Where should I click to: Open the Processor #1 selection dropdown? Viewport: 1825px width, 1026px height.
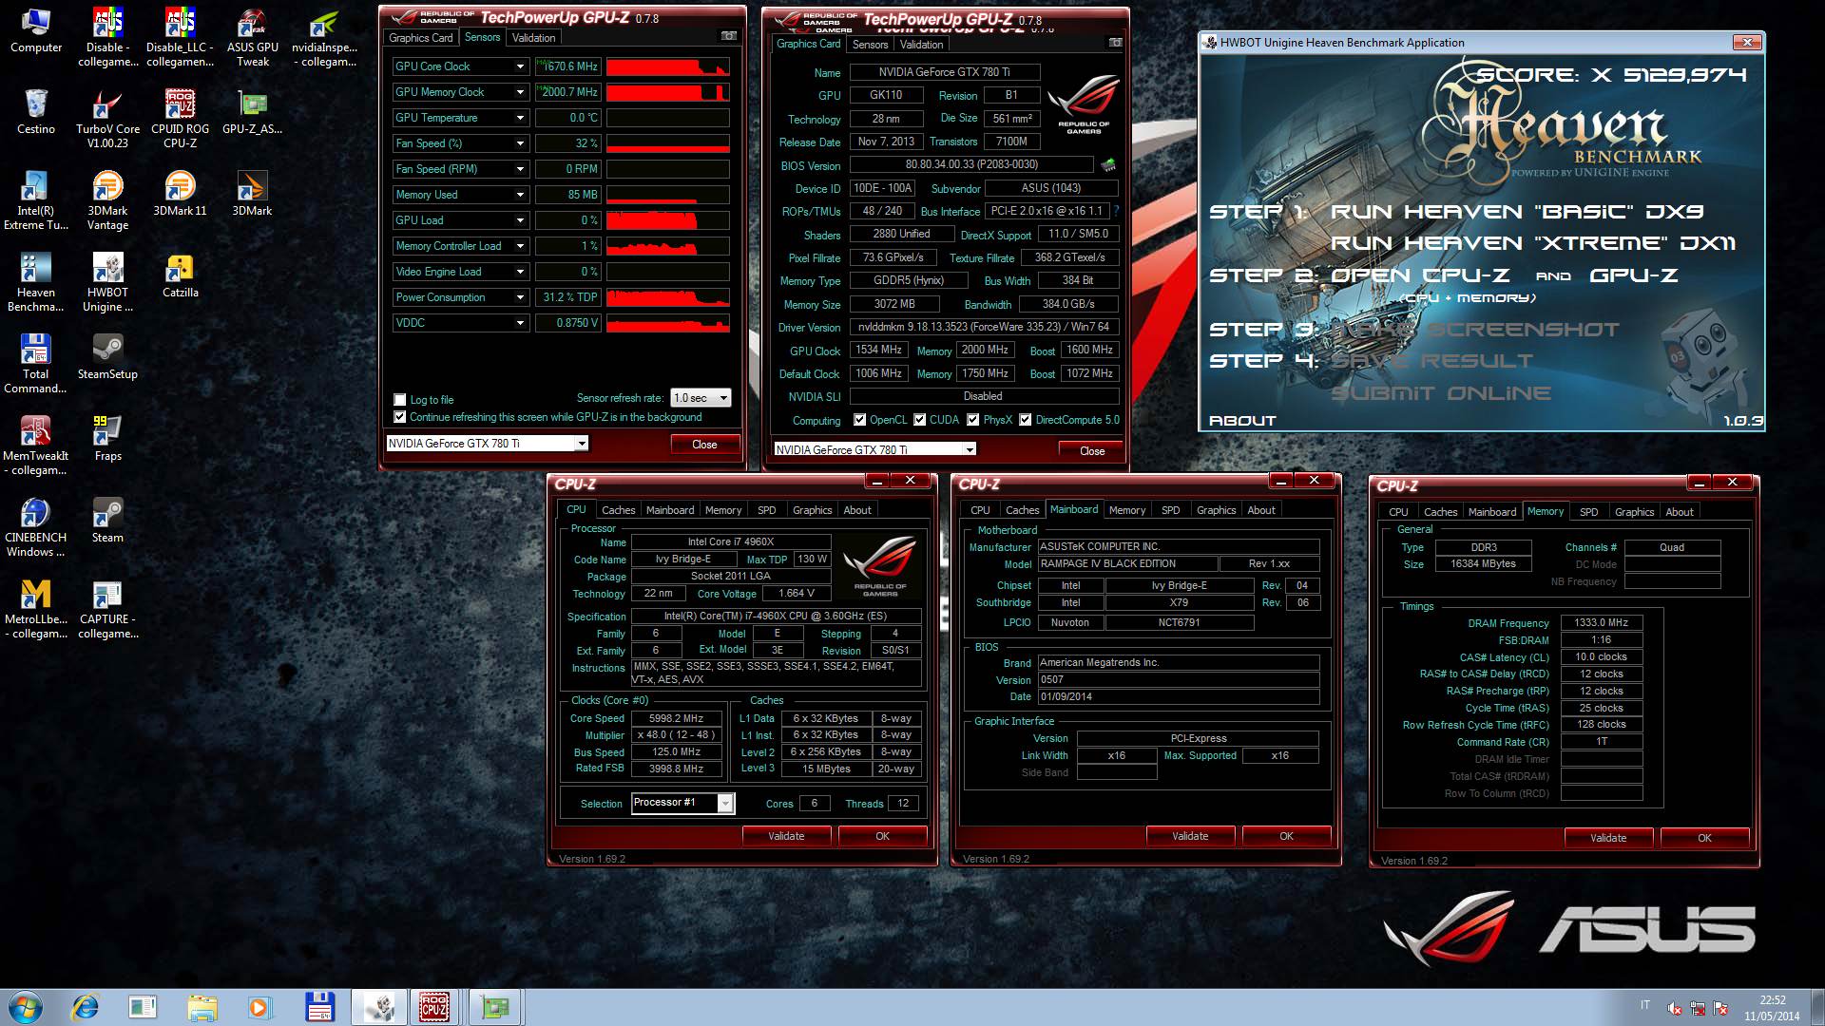(x=683, y=803)
